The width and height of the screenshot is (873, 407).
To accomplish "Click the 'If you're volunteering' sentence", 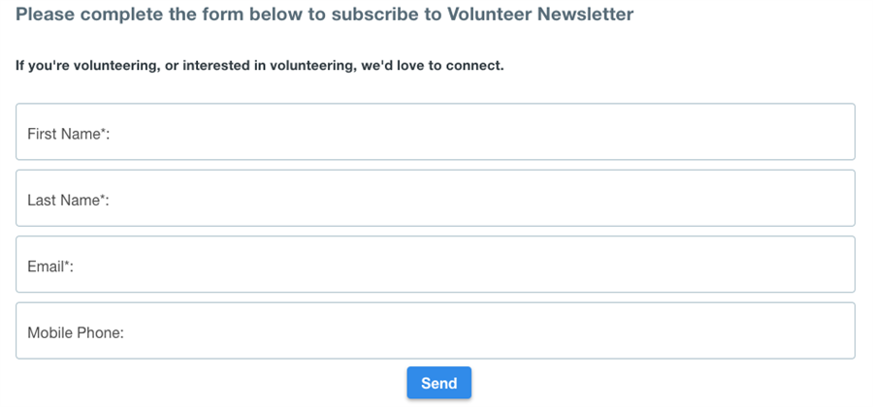I will (259, 66).
